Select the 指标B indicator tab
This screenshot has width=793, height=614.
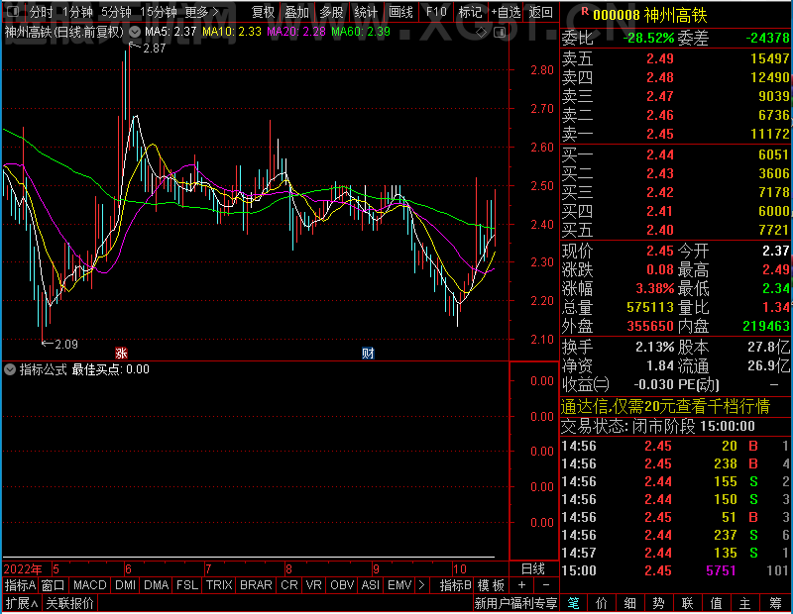[456, 585]
